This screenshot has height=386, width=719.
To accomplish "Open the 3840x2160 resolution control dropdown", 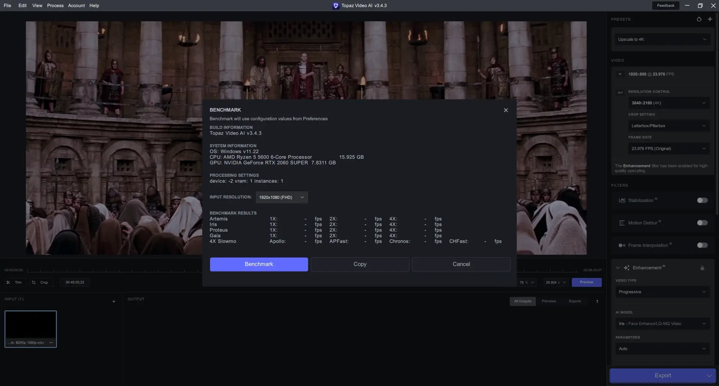I will [669, 103].
